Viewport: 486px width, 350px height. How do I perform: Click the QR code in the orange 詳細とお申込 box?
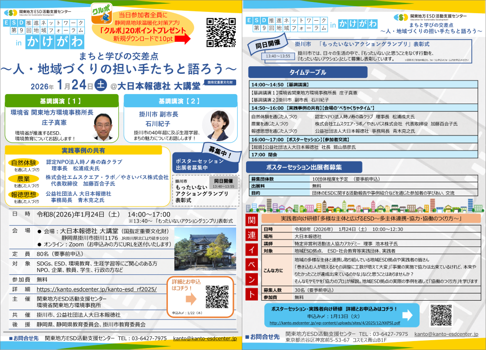click(217, 297)
